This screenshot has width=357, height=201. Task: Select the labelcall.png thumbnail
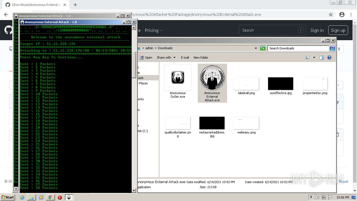(x=246, y=84)
